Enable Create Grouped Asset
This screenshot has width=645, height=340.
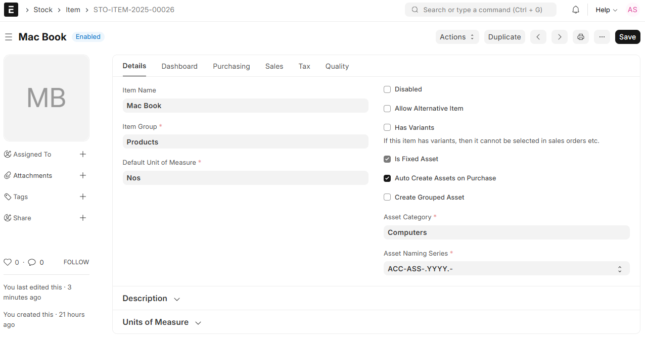(387, 198)
